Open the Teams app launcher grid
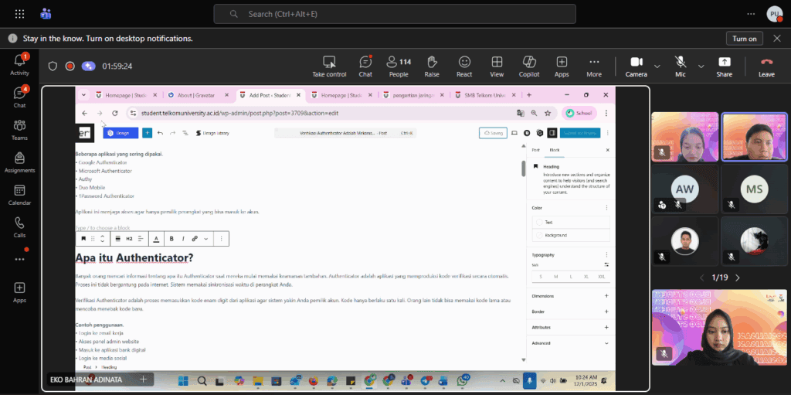Viewport: 791px width, 395px height. pyautogui.click(x=19, y=14)
